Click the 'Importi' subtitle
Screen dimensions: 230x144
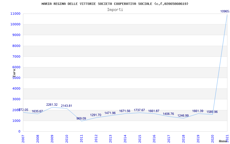click(x=115, y=10)
